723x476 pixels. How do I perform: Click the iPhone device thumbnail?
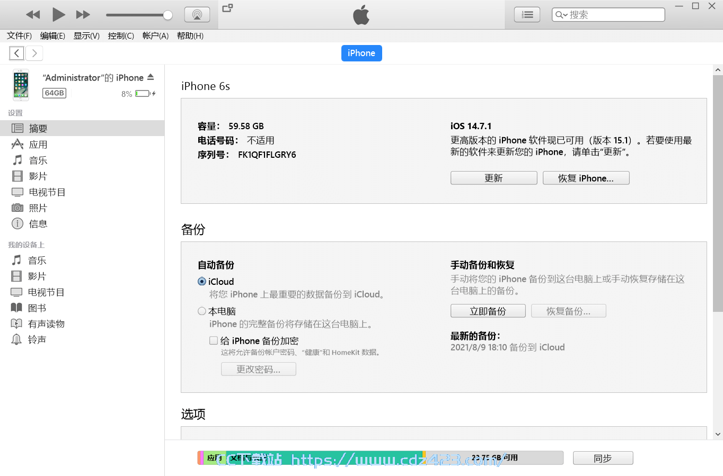21,85
